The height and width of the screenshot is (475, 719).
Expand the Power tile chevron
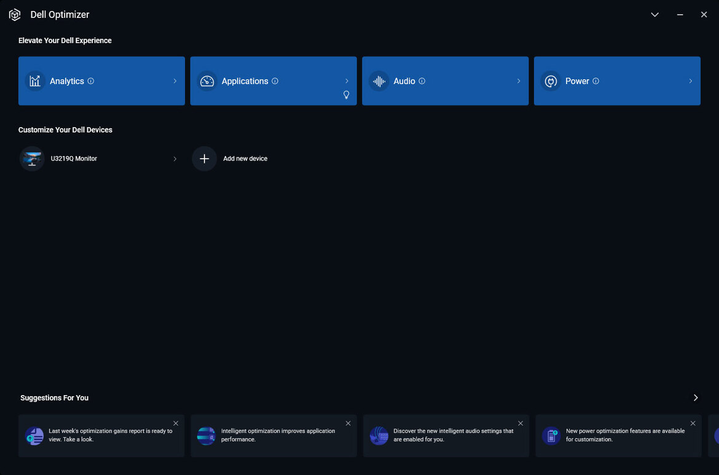691,81
